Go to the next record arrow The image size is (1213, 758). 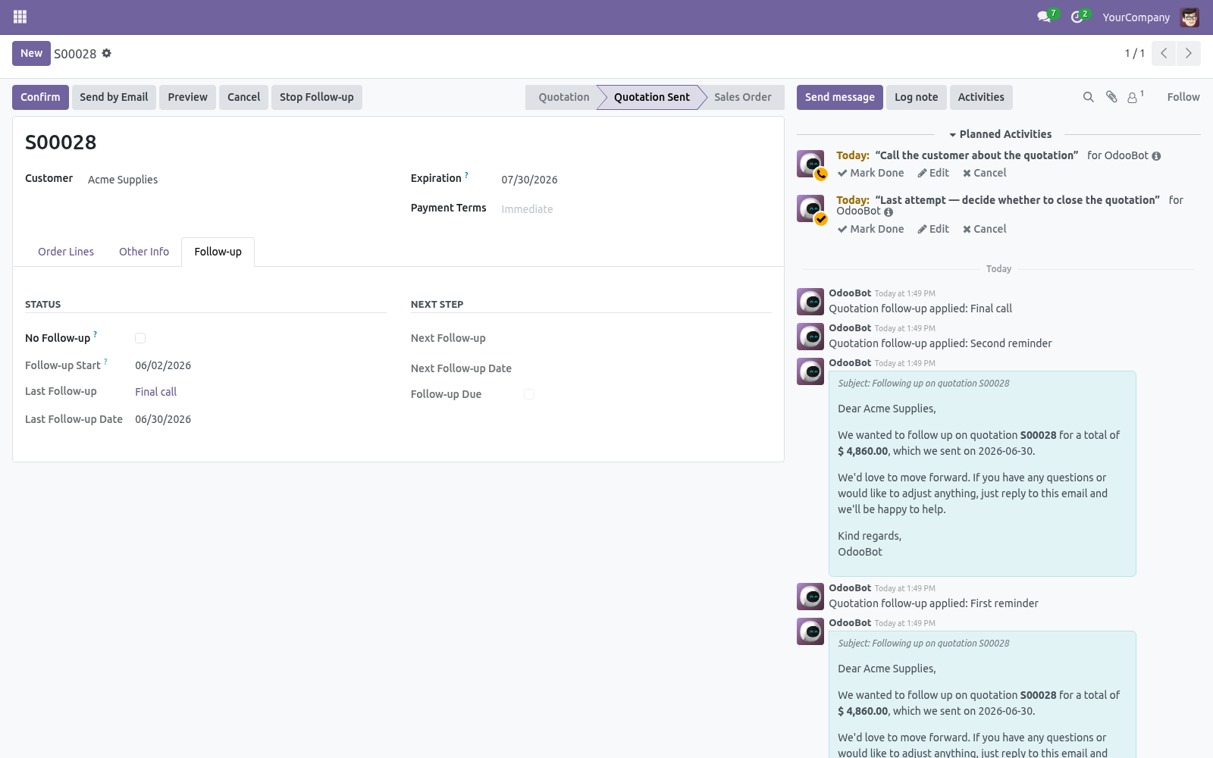(1188, 53)
